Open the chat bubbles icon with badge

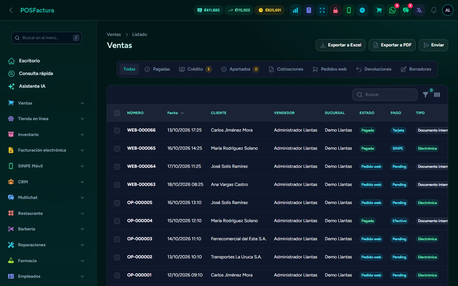coord(406,10)
